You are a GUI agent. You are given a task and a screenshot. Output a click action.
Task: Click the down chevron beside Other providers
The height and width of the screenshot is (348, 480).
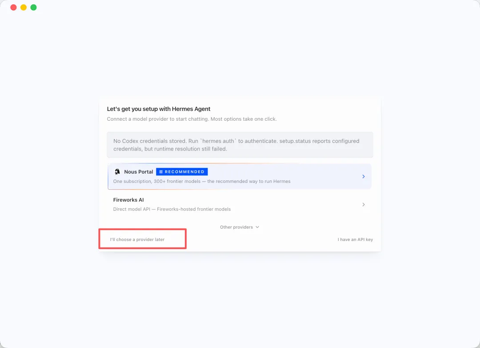(257, 227)
